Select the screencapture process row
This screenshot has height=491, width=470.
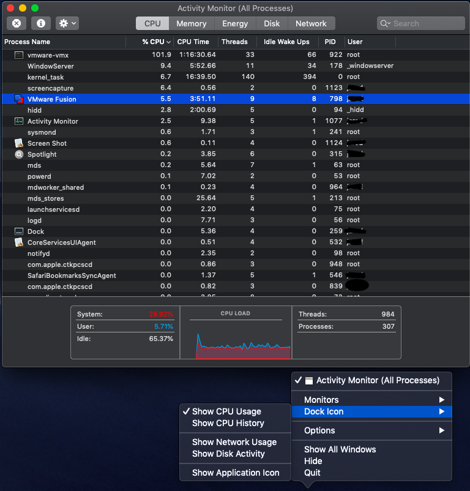click(x=236, y=88)
